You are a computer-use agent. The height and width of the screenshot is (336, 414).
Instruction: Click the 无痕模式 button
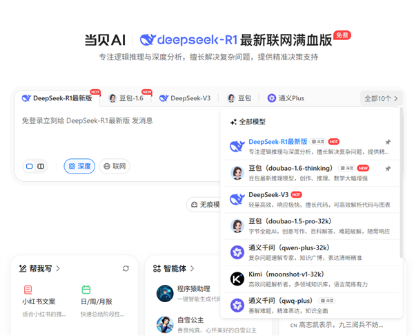[x=204, y=205]
